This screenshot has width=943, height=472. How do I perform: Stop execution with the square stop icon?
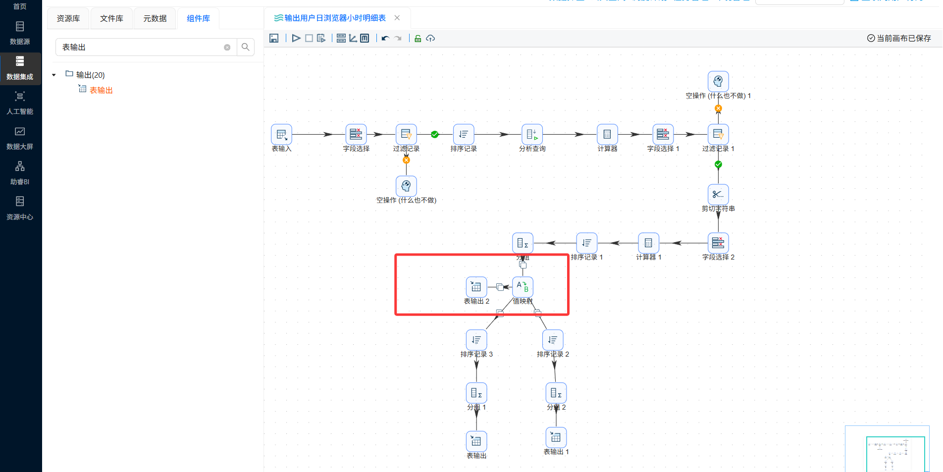tap(309, 38)
